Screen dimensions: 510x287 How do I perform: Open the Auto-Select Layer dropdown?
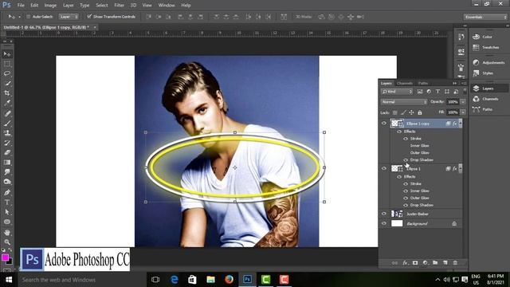click(69, 17)
